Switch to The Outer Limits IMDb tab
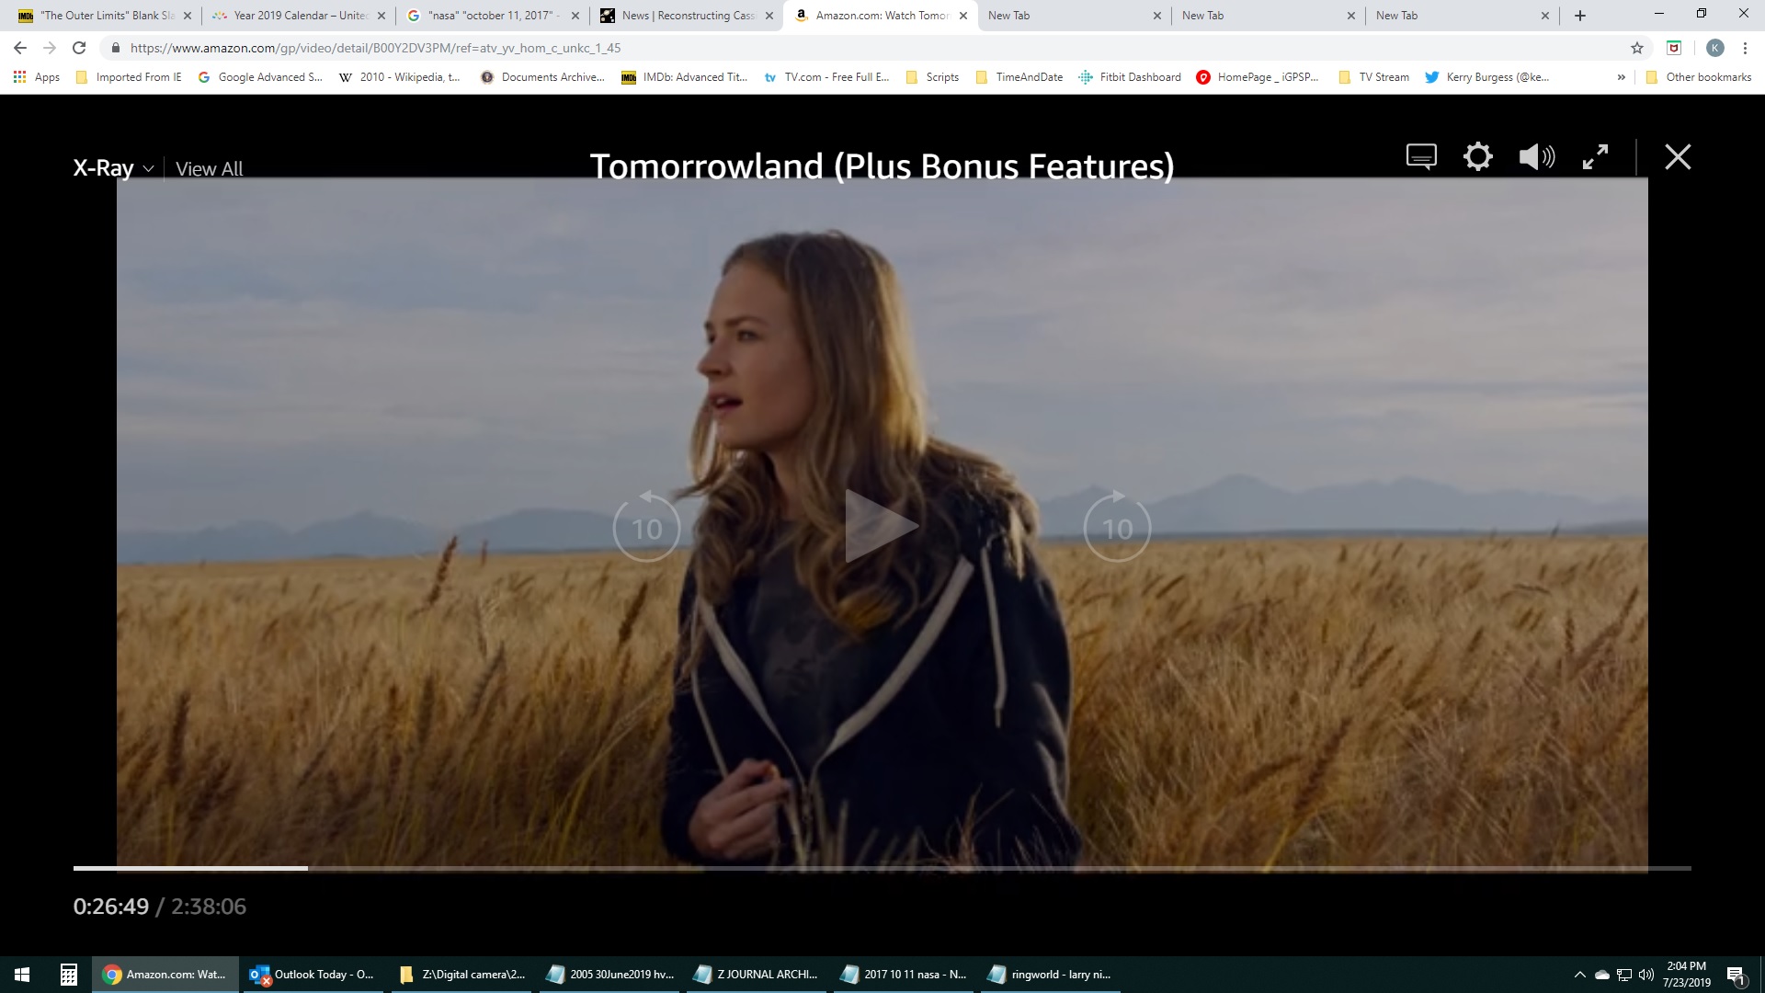The height and width of the screenshot is (993, 1765). pos(107,16)
